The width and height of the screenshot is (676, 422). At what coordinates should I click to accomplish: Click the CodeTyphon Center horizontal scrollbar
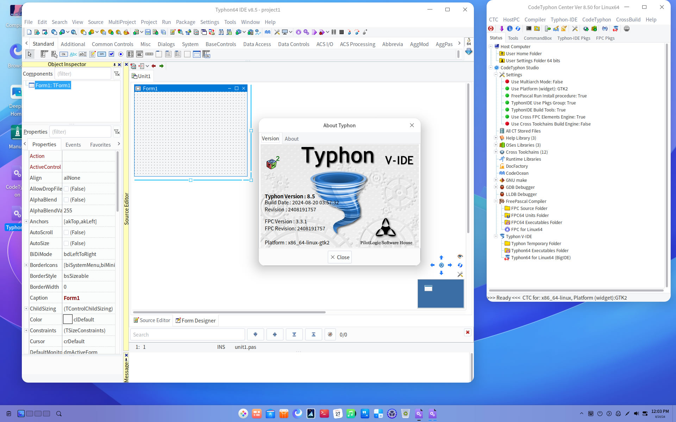tap(576, 290)
